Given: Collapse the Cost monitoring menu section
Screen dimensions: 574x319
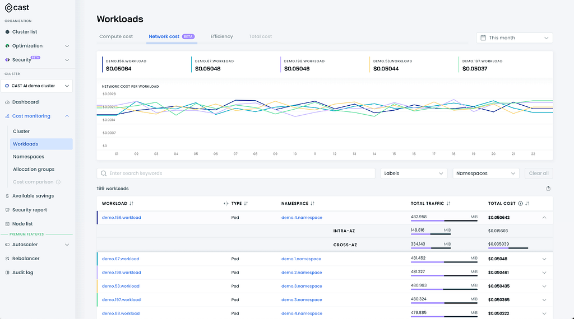Looking at the screenshot, I should 67,116.
